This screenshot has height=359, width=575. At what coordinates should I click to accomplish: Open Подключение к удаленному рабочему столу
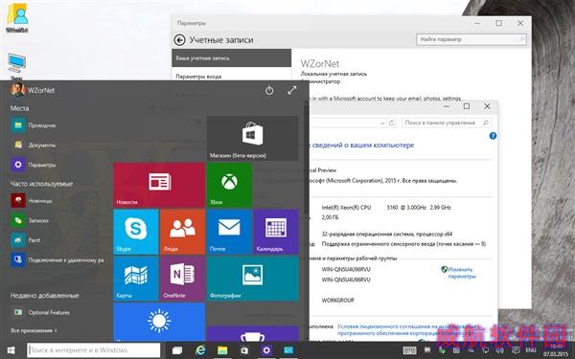(x=57, y=260)
